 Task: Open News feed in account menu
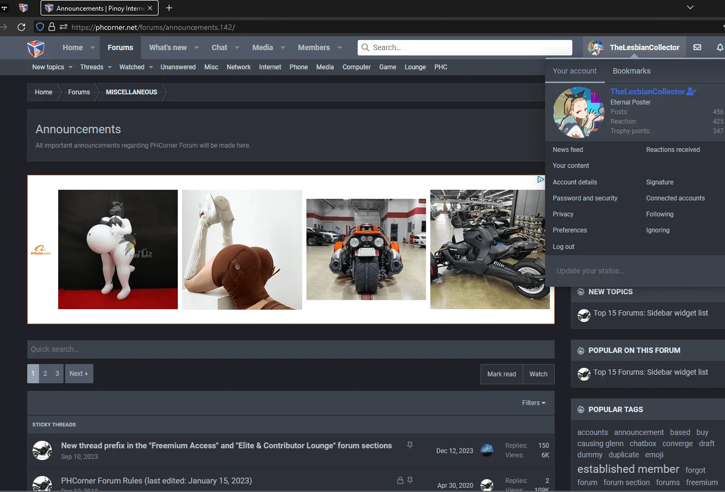click(568, 150)
